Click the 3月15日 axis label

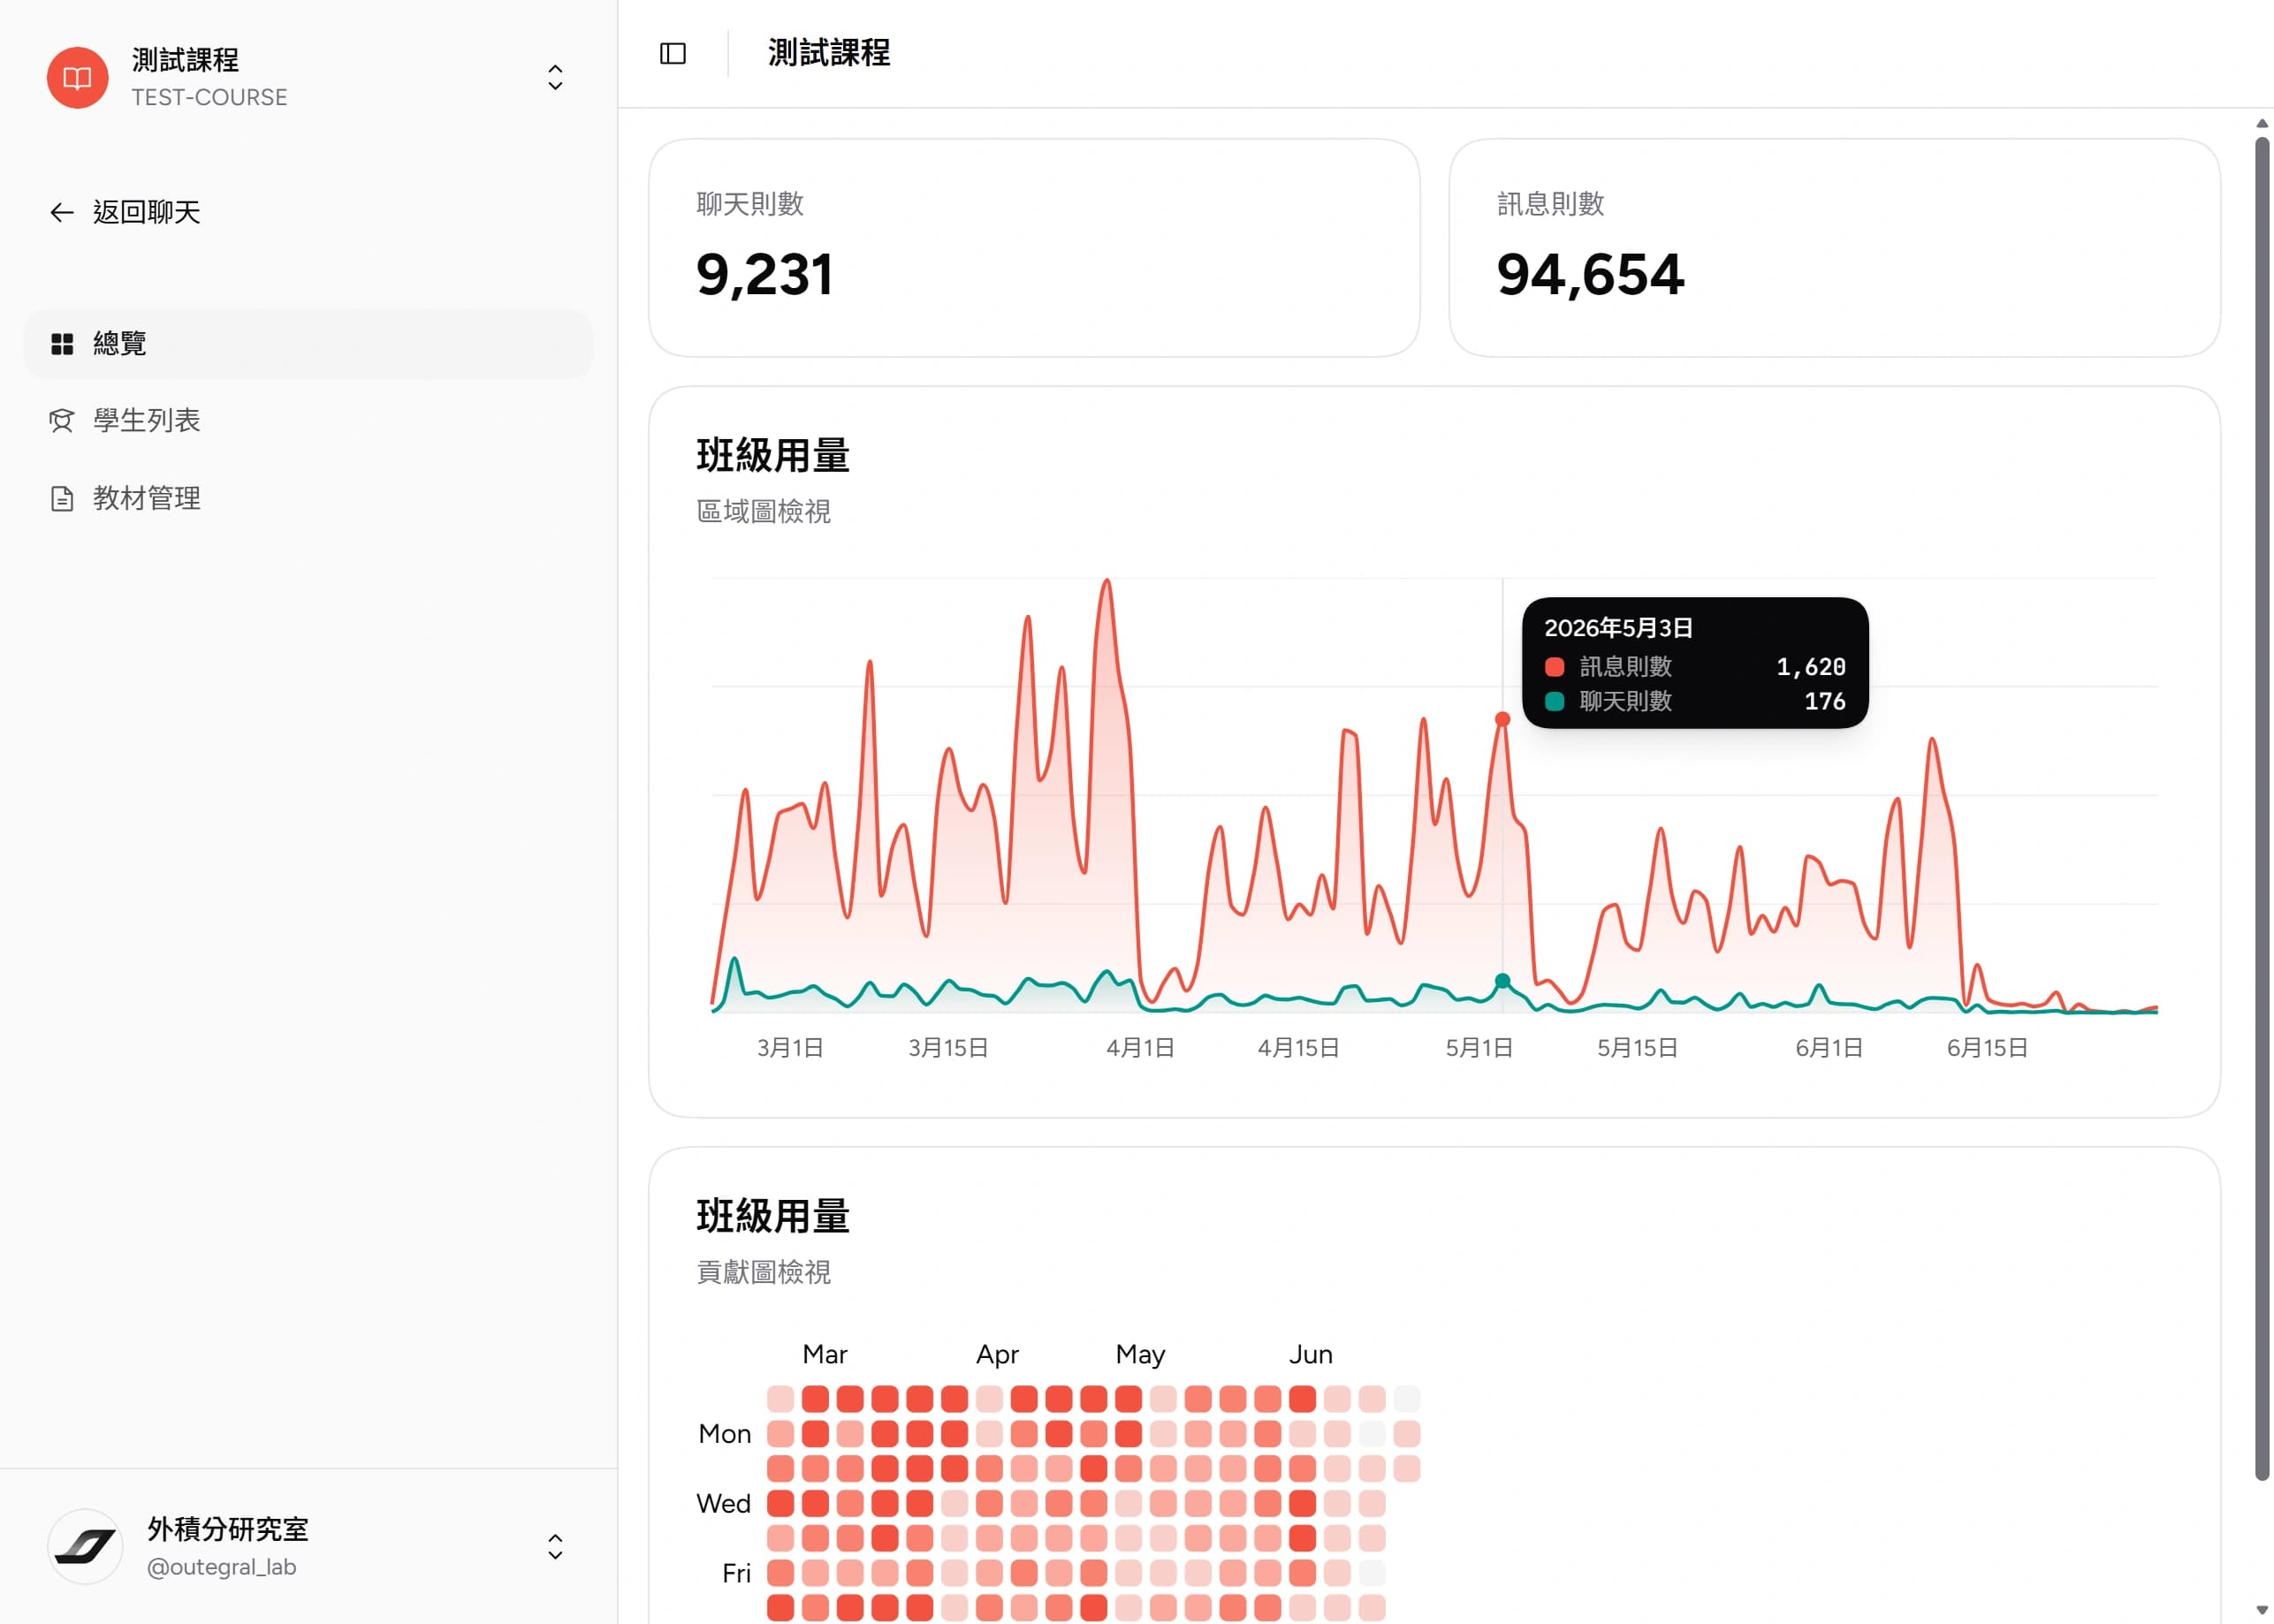pos(948,1048)
